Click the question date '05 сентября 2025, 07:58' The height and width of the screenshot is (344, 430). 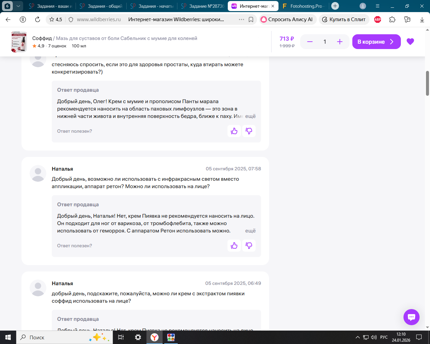(x=233, y=169)
